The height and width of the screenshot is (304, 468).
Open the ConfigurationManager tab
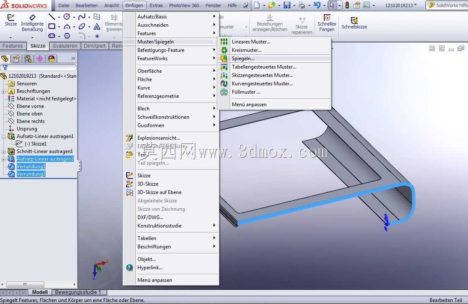click(28, 59)
